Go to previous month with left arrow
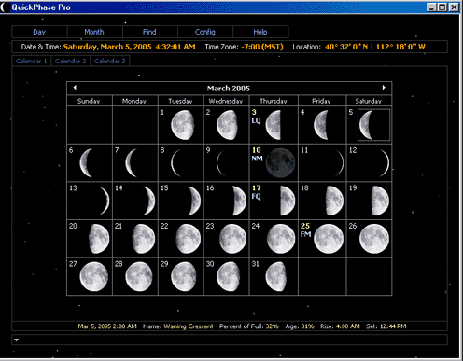 pyautogui.click(x=75, y=88)
